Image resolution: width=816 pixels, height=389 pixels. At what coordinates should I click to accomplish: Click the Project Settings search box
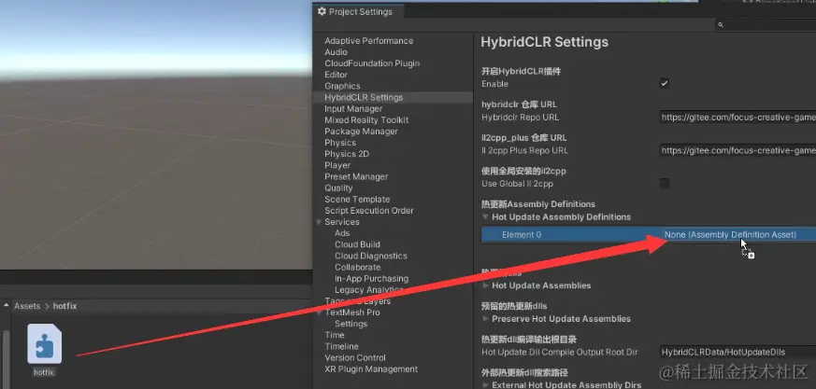[x=765, y=24]
